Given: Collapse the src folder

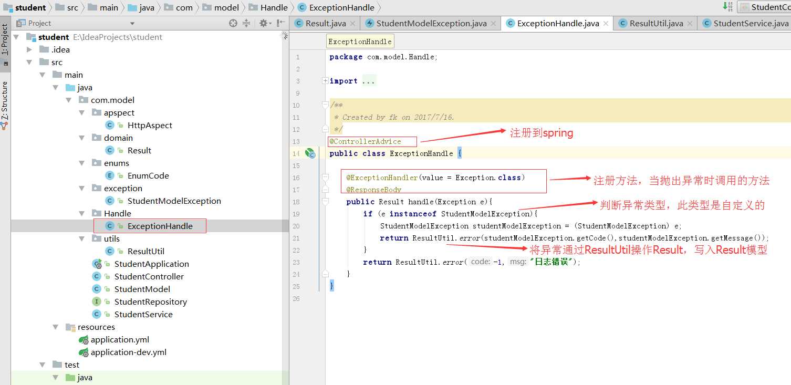Looking at the screenshot, I should click(x=29, y=62).
